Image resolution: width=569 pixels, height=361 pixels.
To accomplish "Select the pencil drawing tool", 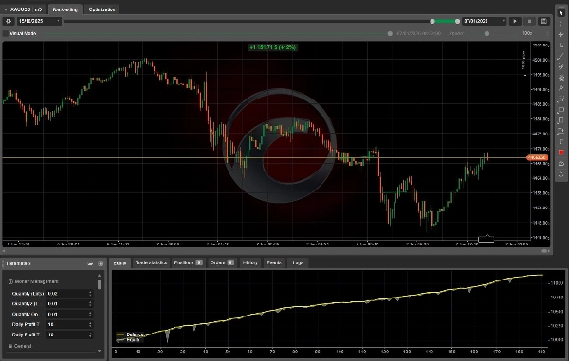I will click(x=561, y=88).
